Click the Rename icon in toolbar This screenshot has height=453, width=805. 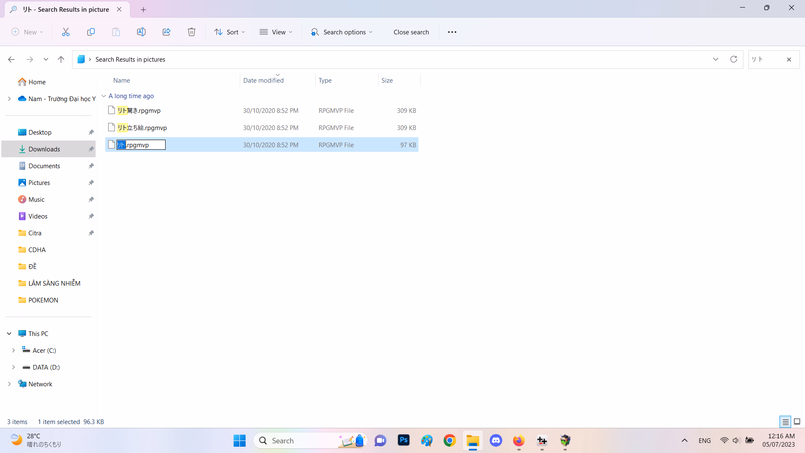pos(141,32)
